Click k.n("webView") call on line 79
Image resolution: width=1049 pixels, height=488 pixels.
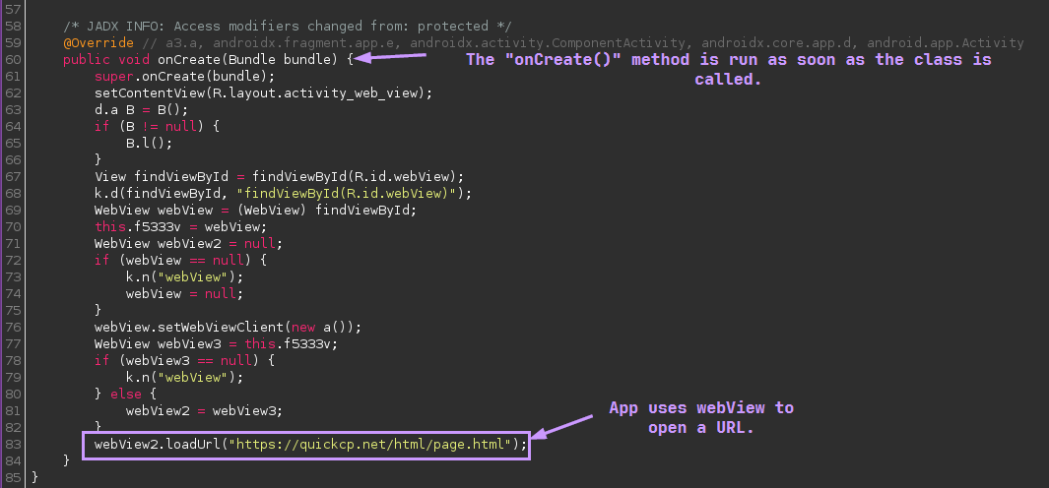click(x=184, y=378)
